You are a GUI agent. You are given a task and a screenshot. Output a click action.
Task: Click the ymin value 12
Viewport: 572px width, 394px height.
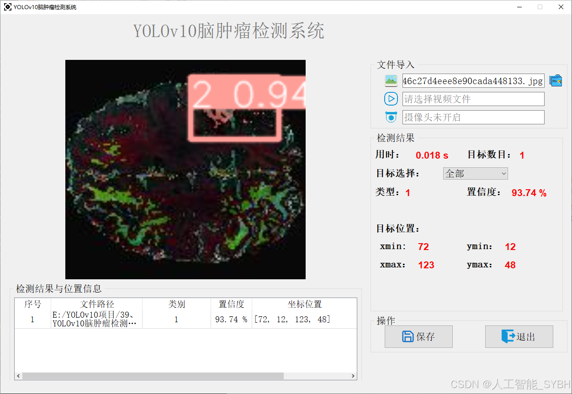point(510,247)
